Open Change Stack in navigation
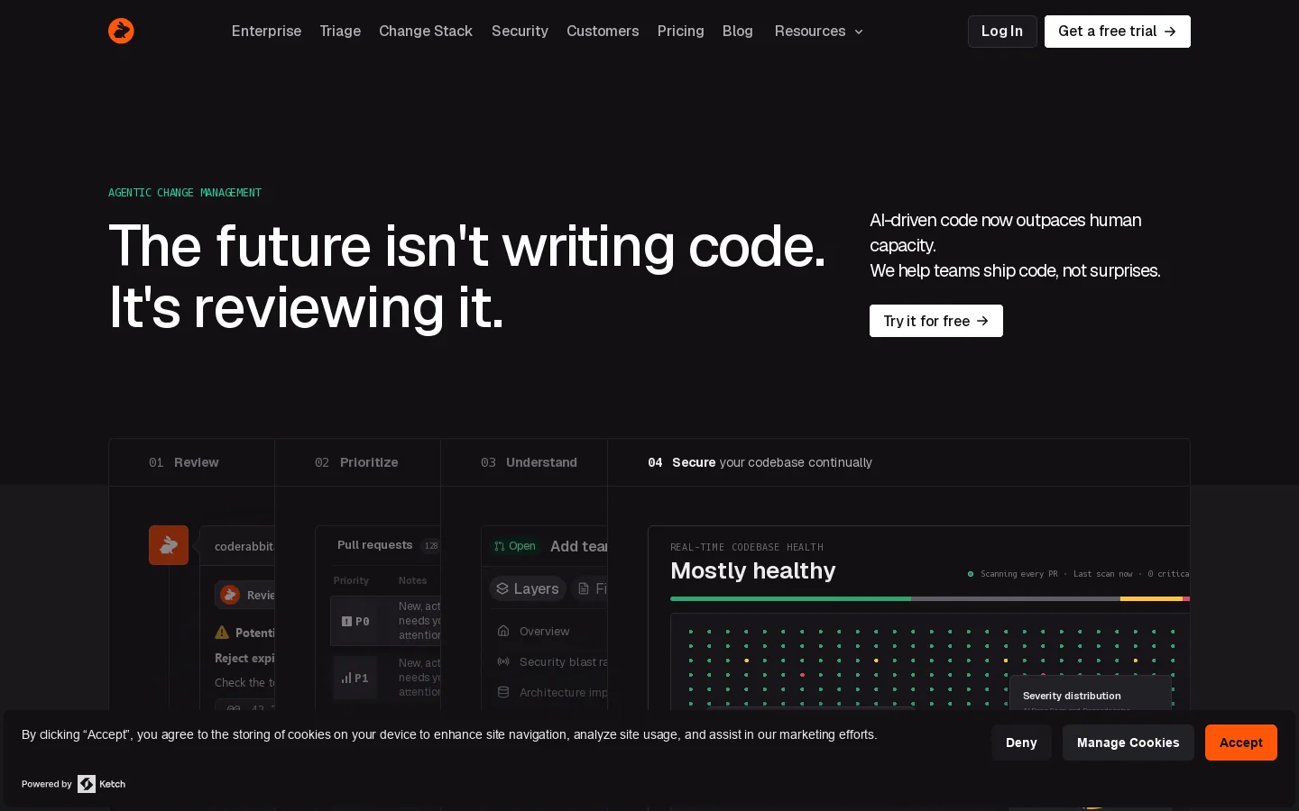 tap(426, 31)
